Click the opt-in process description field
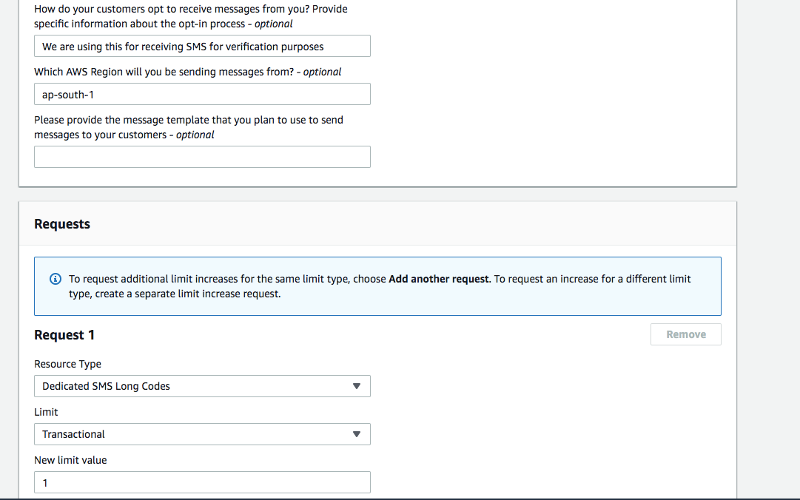Viewport: 800px width, 500px height. pos(202,47)
